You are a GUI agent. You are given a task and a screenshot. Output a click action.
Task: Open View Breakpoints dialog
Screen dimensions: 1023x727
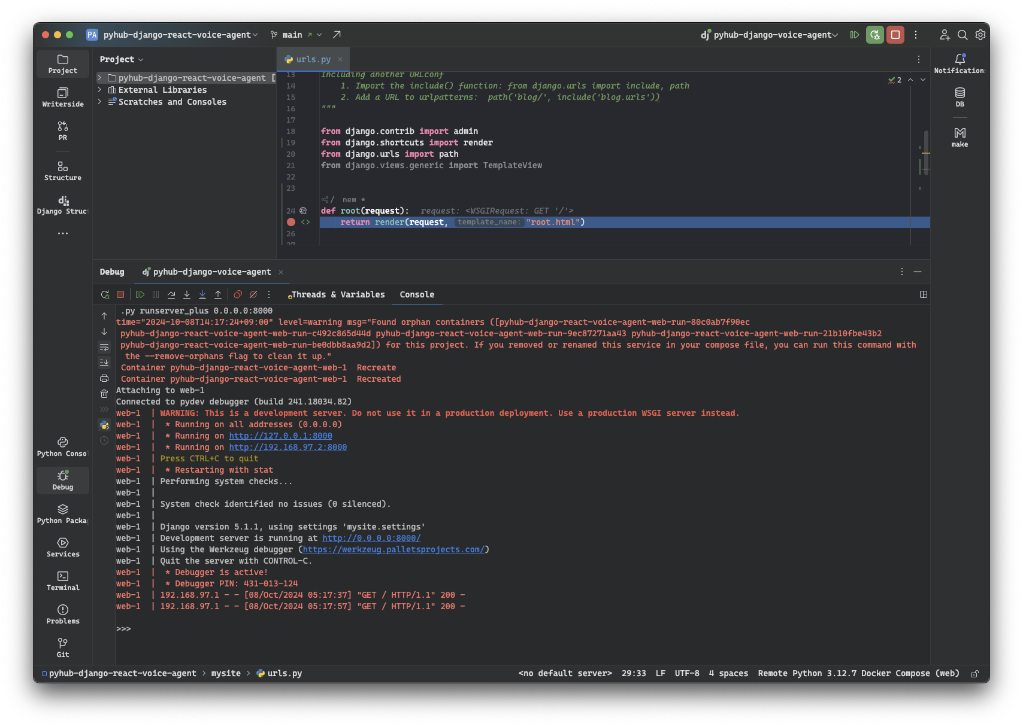tap(238, 294)
